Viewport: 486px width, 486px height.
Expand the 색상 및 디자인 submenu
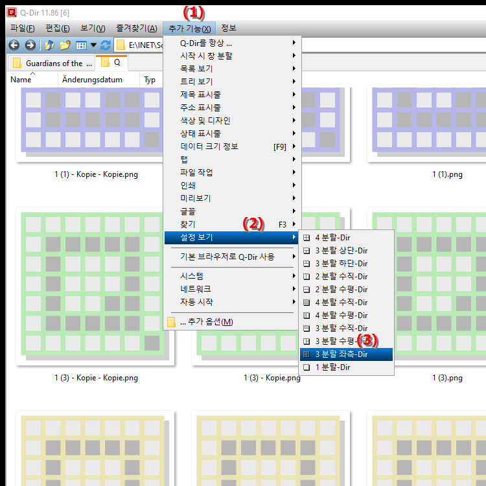(231, 121)
